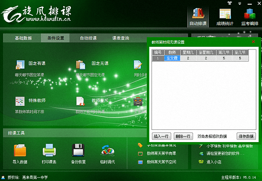
Task: Click the 教师 column header
Action: 171,52
